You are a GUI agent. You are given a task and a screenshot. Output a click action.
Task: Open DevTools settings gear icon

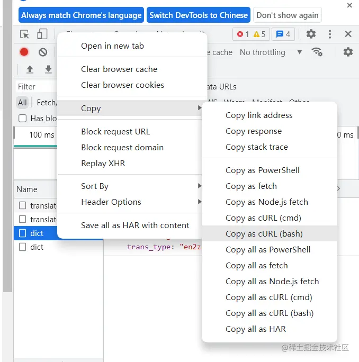click(x=311, y=34)
